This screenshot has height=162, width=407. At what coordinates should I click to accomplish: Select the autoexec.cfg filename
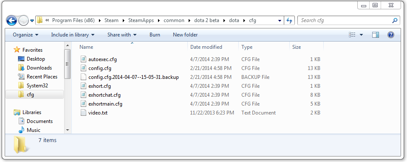(102, 59)
